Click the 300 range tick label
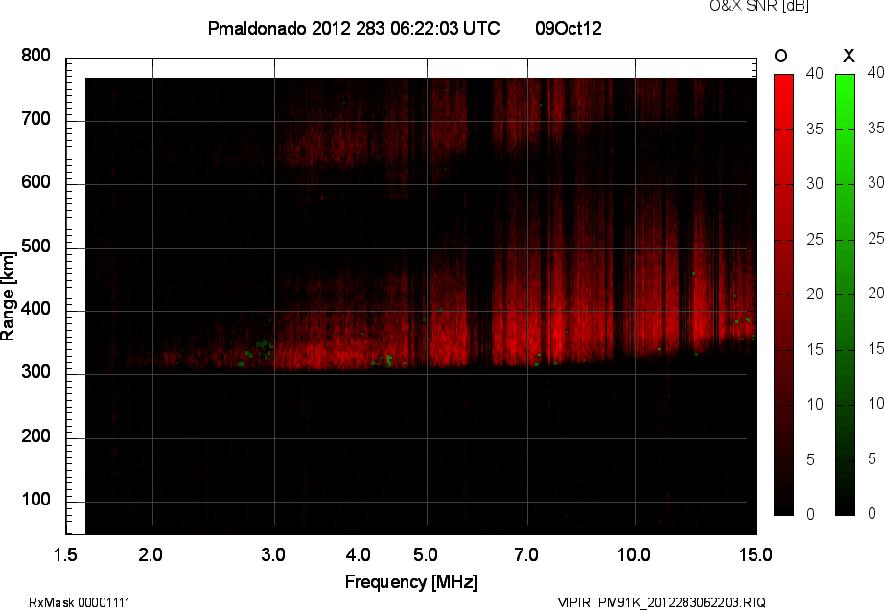This screenshot has height=610, width=884. (x=35, y=372)
